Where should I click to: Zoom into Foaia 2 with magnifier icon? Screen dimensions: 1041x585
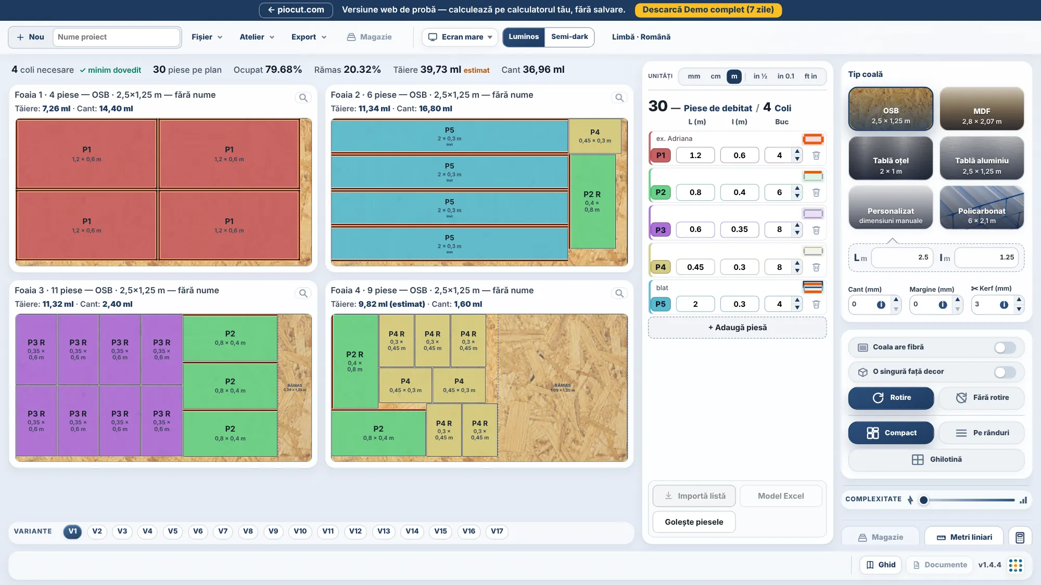pyautogui.click(x=619, y=98)
